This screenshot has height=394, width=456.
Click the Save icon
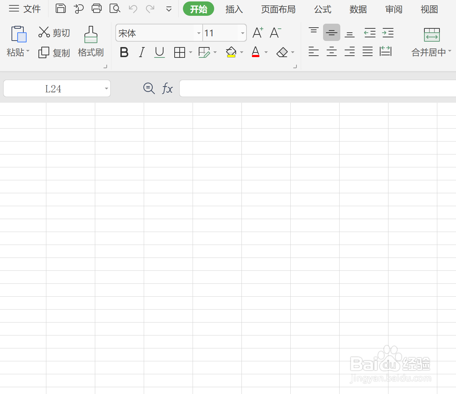coord(61,8)
